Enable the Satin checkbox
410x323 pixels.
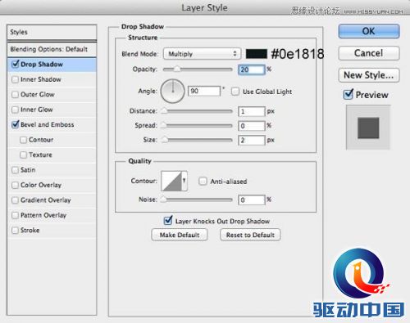[x=15, y=170]
